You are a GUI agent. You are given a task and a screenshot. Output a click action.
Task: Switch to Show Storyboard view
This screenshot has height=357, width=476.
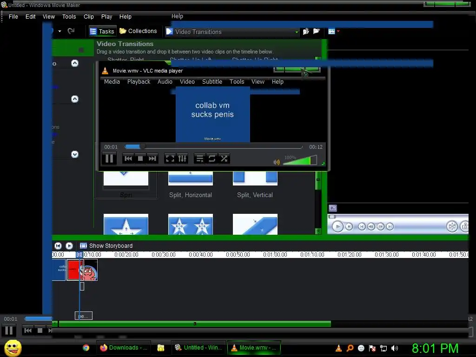(106, 246)
